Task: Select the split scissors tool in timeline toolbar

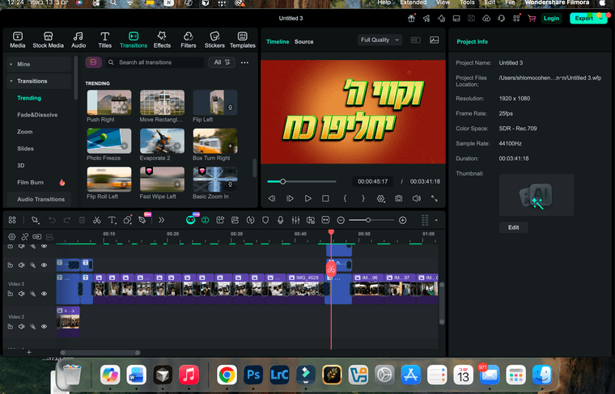Action: [96, 220]
